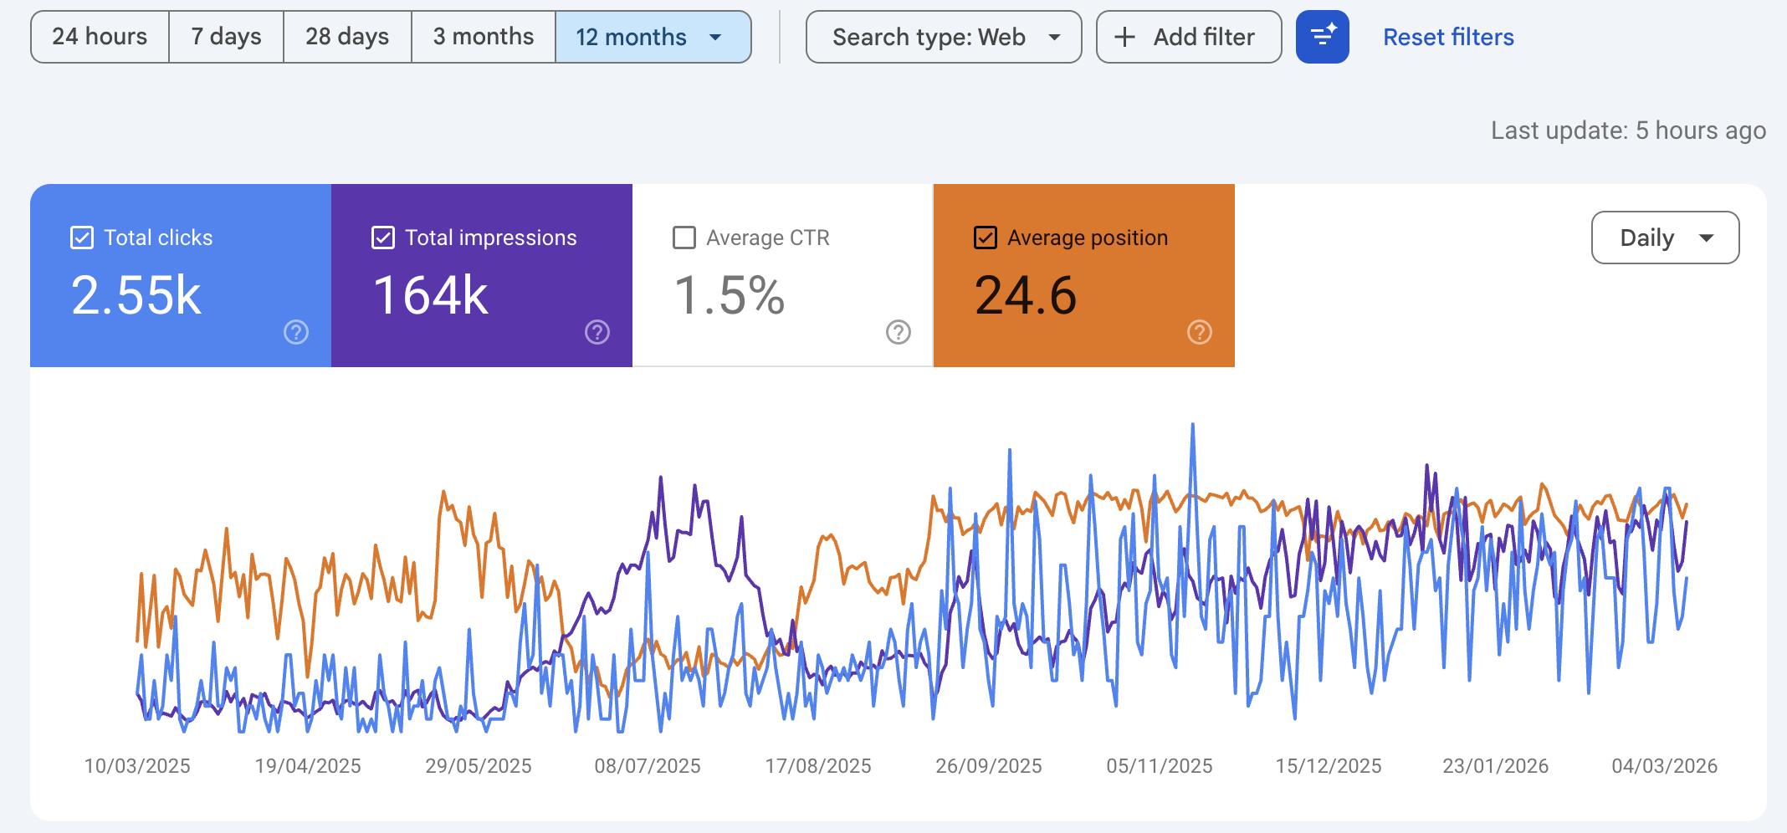This screenshot has height=833, width=1787.
Task: Click the 23/01/2026 axis date label
Action: (x=1496, y=765)
